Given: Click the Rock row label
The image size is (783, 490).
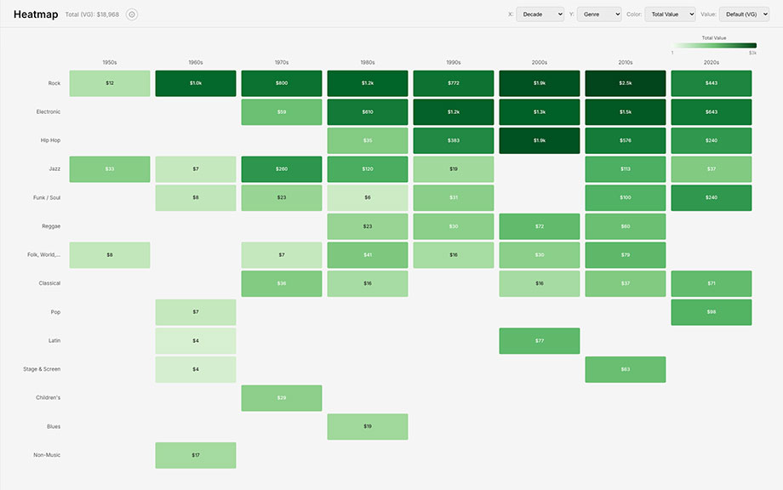Looking at the screenshot, I should [x=54, y=83].
